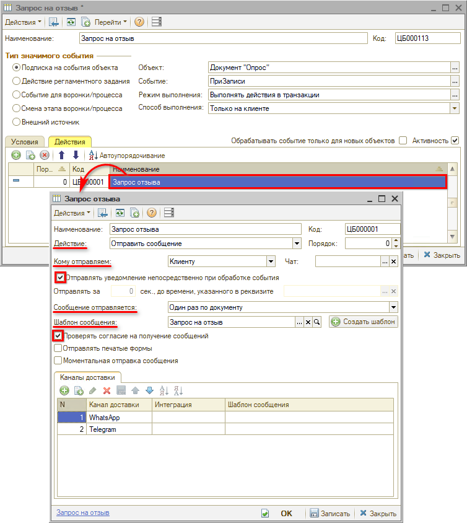
Task: Copy the selected action in the Действия tab toolbar
Action: pyautogui.click(x=30, y=155)
